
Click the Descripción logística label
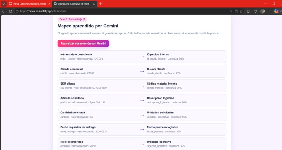[x=161, y=98]
